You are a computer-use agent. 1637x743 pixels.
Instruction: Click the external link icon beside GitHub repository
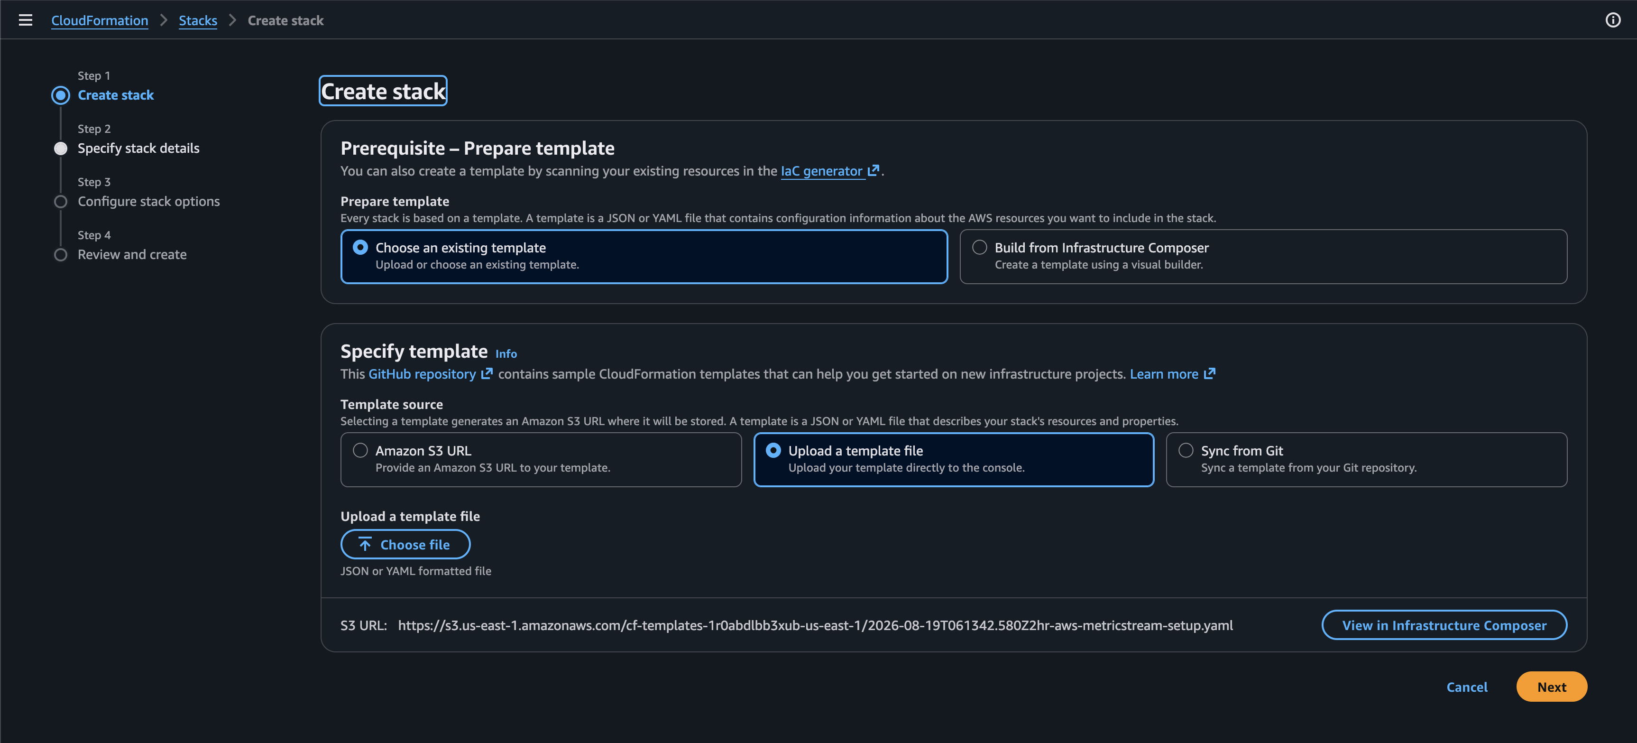pos(487,374)
